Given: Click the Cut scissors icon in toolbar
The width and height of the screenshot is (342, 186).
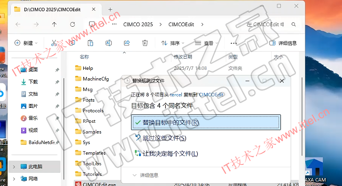Looking at the screenshot, I should pos(54,43).
